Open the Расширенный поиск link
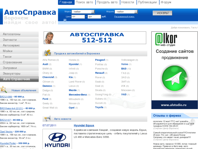This screenshot has width=198, height=149. 124,17
